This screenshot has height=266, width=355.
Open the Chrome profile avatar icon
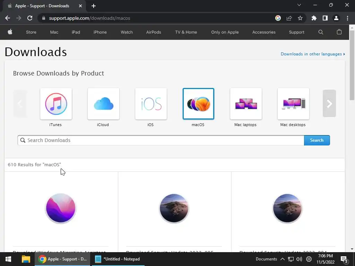coord(336,18)
